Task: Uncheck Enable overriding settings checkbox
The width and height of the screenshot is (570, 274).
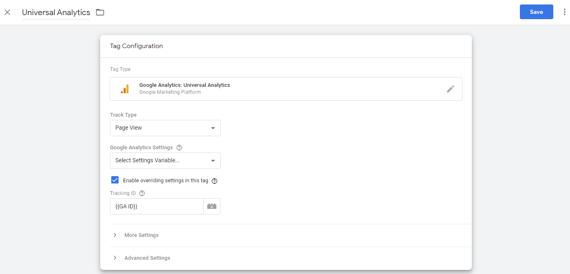Action: pos(115,180)
